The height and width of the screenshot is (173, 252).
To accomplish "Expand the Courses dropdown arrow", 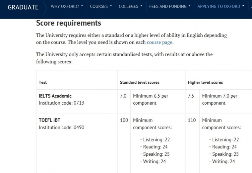I will 111,6.
